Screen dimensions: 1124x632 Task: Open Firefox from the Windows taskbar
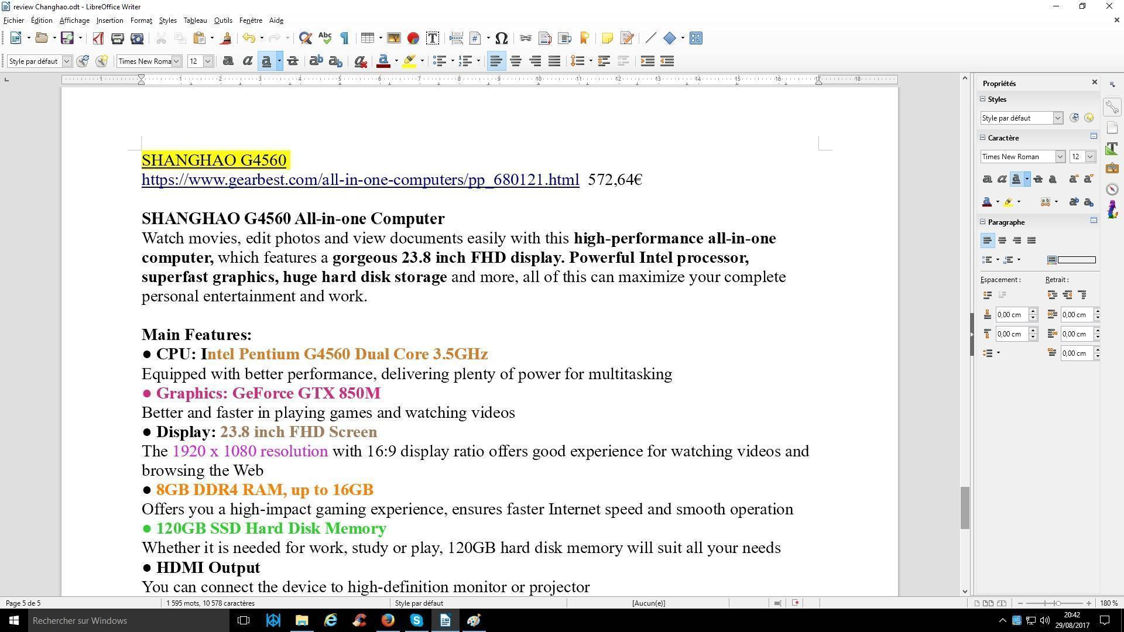[x=388, y=620]
